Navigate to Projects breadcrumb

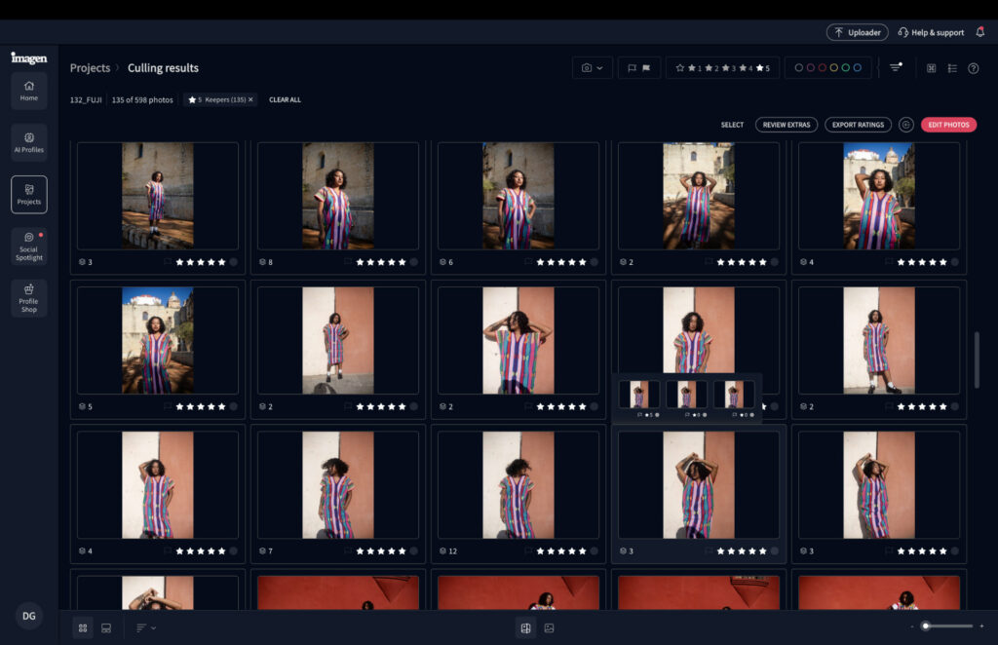point(90,68)
